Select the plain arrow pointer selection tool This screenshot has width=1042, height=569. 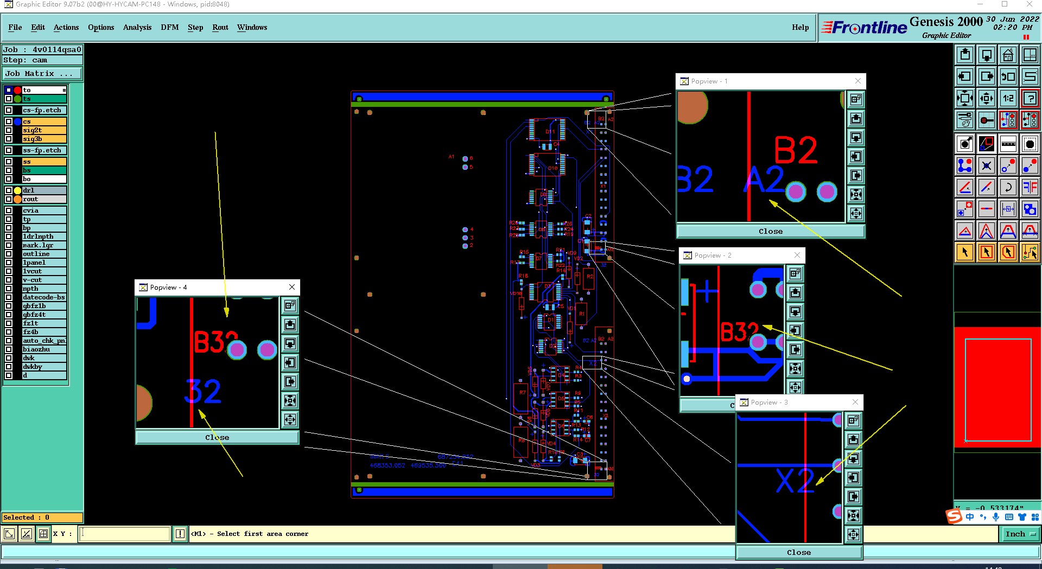point(965,252)
